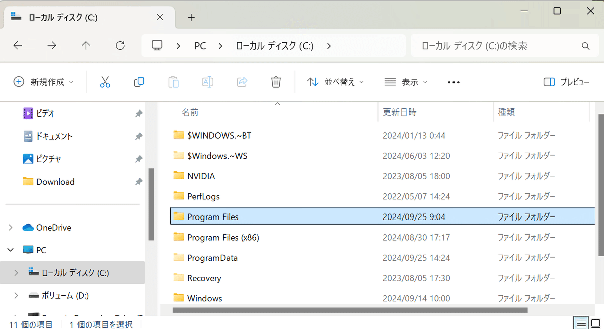
Task: Open the 新規作成 dropdown
Action: [43, 82]
